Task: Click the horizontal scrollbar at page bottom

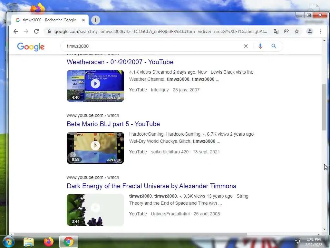Action: (x=131, y=234)
